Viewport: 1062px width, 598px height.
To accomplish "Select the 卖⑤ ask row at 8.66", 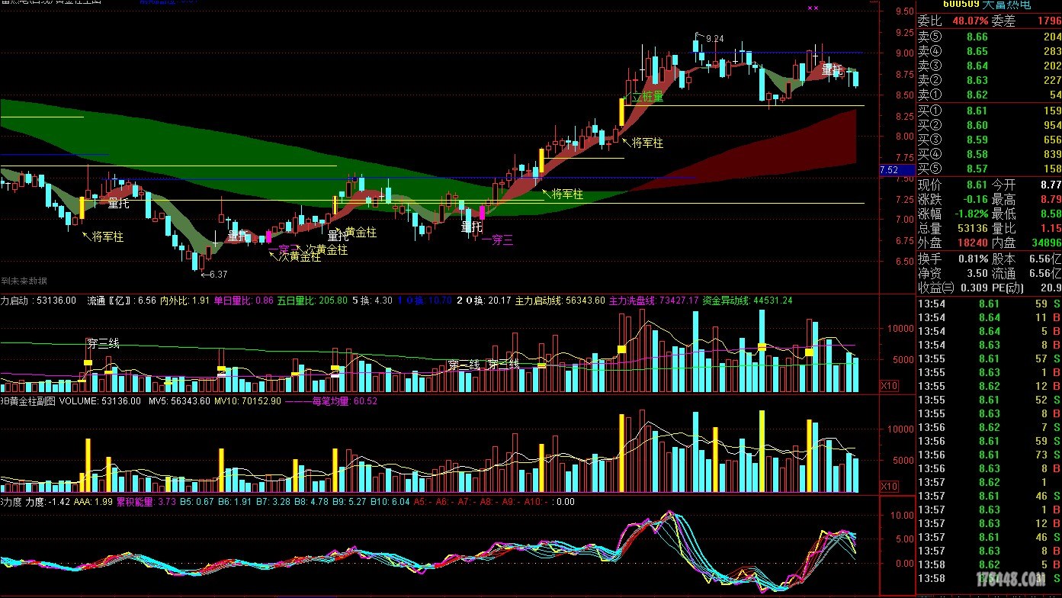I will (x=988, y=37).
